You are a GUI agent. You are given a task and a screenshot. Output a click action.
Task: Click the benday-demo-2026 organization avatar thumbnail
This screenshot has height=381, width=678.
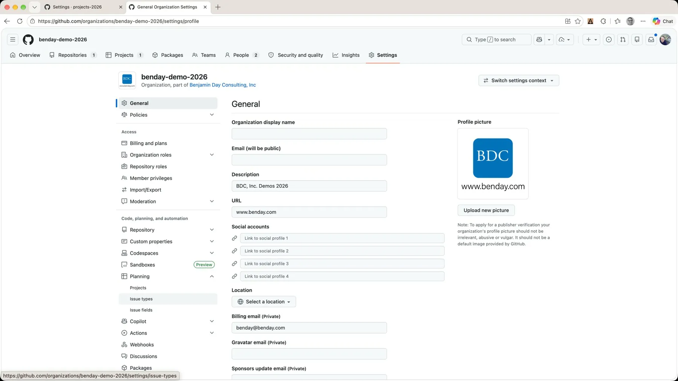point(127,80)
